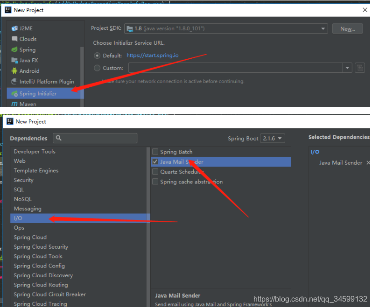Screen dimensions: 372x308
Task: Select the Custom URL radio button
Action: [x=97, y=68]
